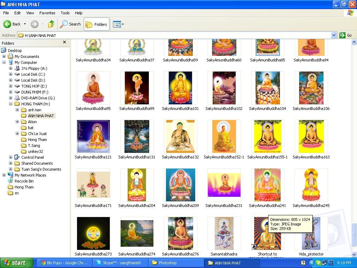Select bat folder icon in tree

click(24, 128)
